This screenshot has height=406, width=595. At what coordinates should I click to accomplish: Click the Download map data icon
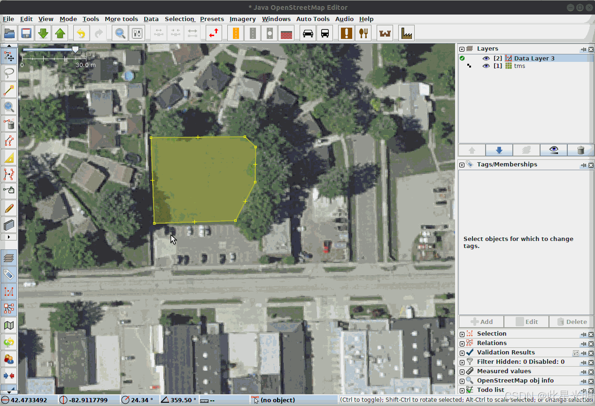(43, 33)
